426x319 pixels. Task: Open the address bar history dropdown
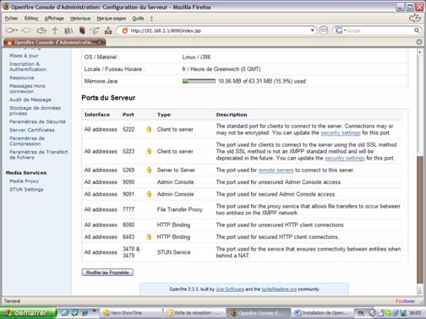tap(313, 30)
